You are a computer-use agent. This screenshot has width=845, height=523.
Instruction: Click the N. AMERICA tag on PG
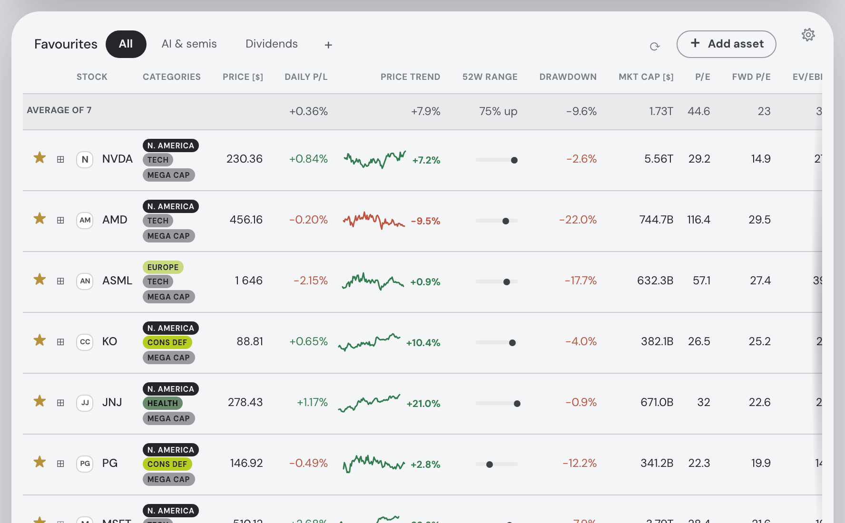tap(170, 450)
